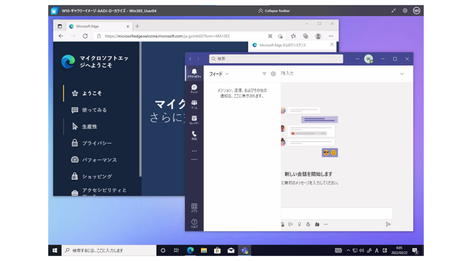
Task: Dismiss the Edge assistance popup
Action: coord(332,45)
